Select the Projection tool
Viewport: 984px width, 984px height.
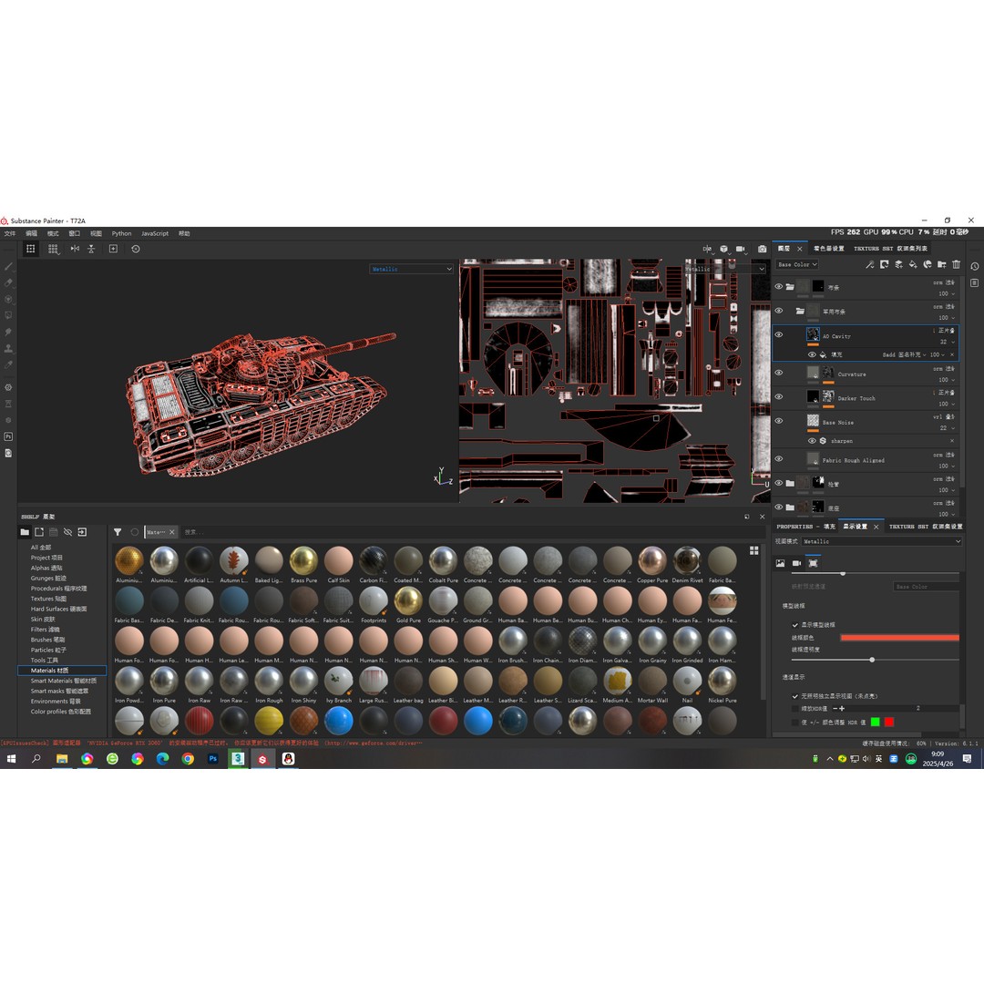(x=9, y=300)
